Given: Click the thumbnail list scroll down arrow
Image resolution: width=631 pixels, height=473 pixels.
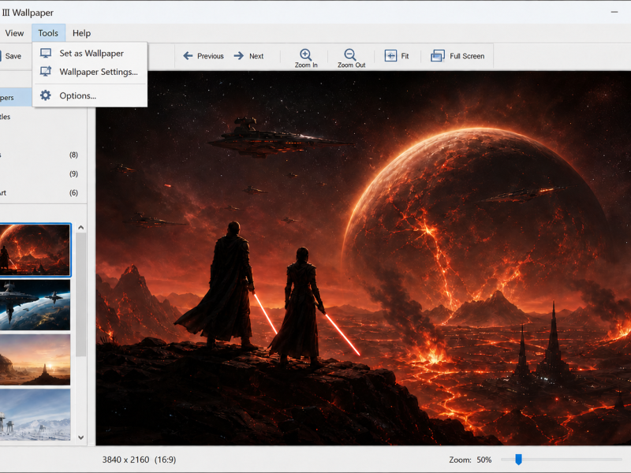Looking at the screenshot, I should (x=81, y=438).
